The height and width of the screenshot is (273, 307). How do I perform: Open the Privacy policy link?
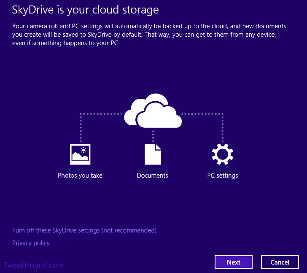(31, 243)
